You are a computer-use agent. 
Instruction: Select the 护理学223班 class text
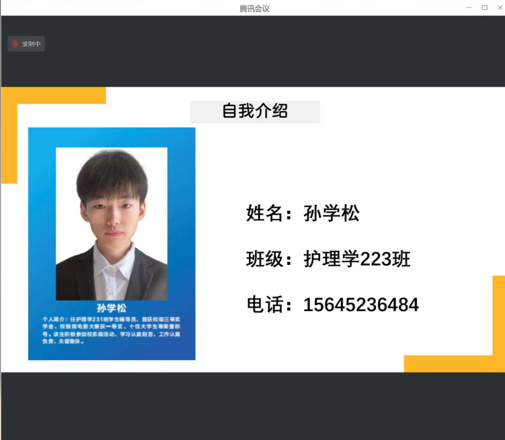357,260
